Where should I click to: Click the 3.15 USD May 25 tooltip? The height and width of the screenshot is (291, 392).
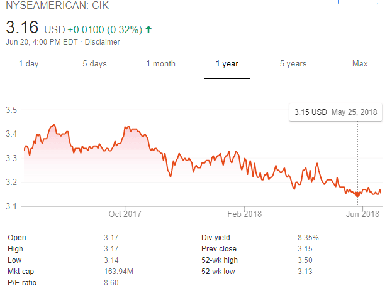point(336,112)
